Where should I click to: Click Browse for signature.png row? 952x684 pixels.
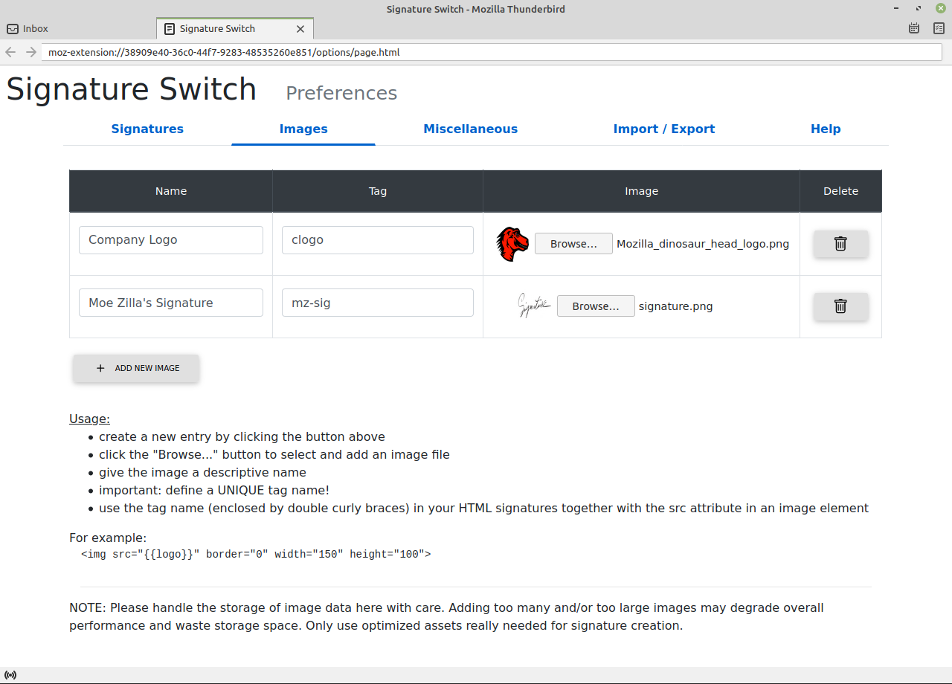596,306
